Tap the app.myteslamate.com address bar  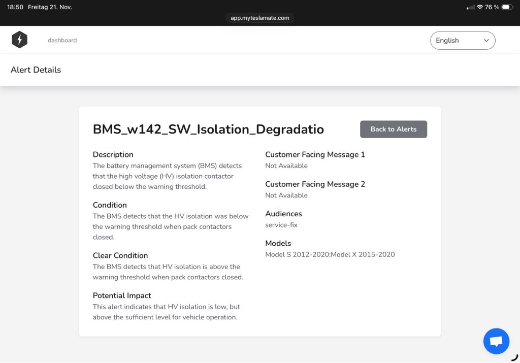click(x=259, y=18)
